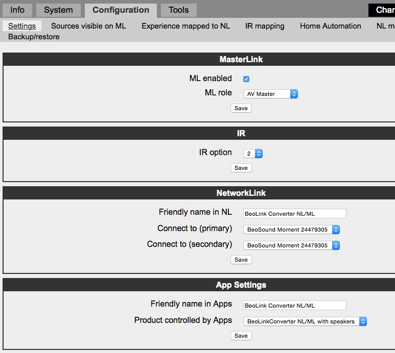This screenshot has width=395, height=353.
Task: Expand the Connect to (secondary) dropdown
Action: tap(291, 245)
